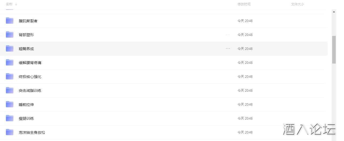The width and height of the screenshot is (344, 141).
Task: Click the vertical scrollbar thumb
Action: (x=334, y=50)
